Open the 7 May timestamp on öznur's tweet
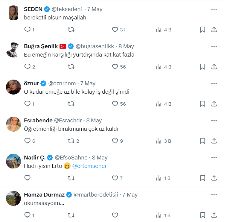 tap(88, 83)
